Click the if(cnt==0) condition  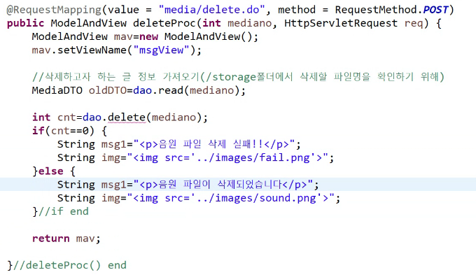click(x=63, y=131)
